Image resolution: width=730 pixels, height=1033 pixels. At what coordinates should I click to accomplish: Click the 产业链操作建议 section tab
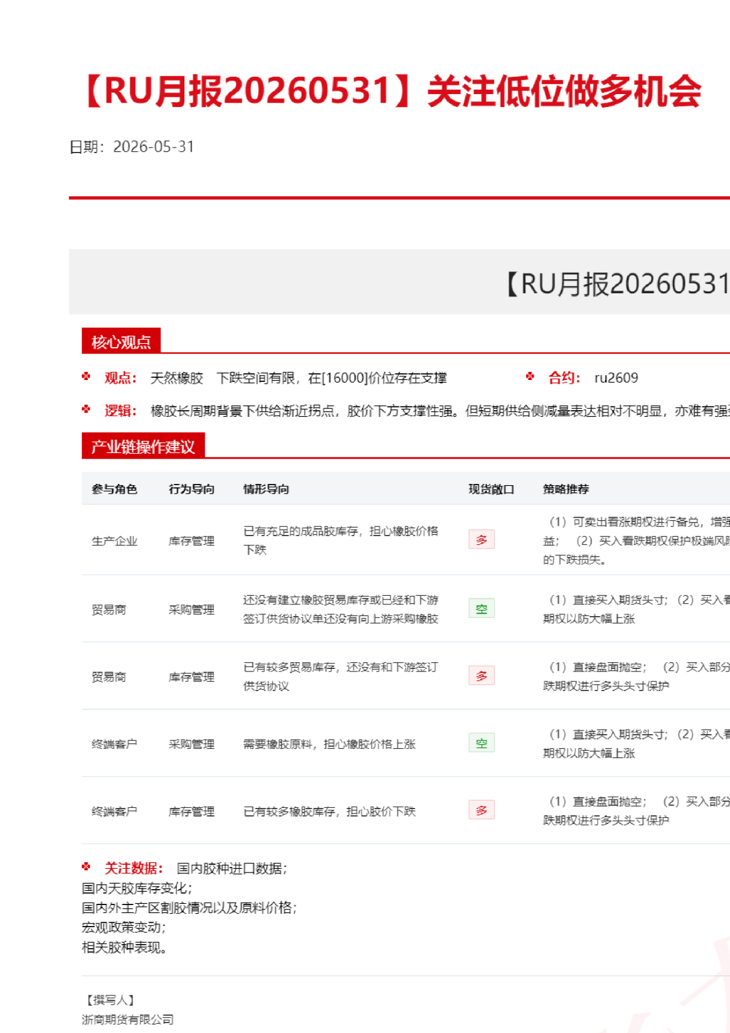tap(143, 446)
